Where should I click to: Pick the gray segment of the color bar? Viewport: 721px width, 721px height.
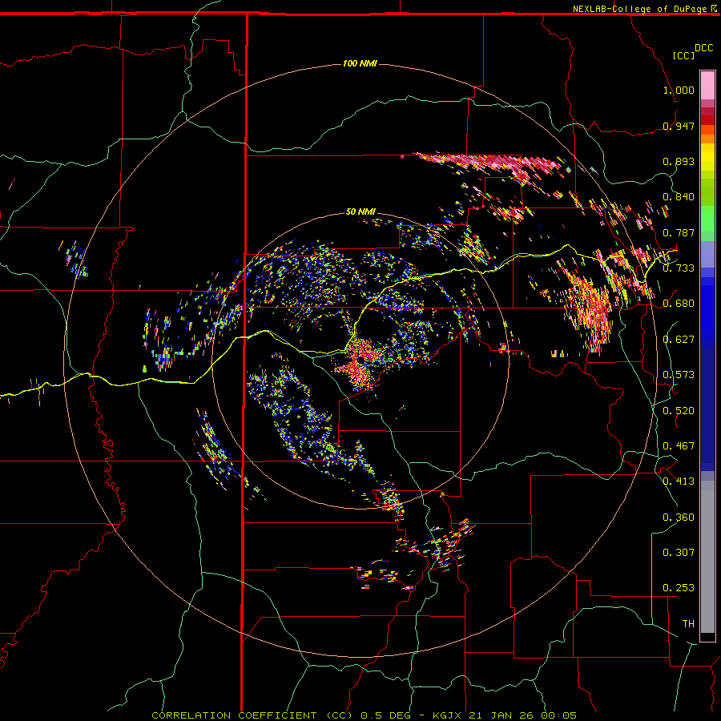[x=707, y=557]
